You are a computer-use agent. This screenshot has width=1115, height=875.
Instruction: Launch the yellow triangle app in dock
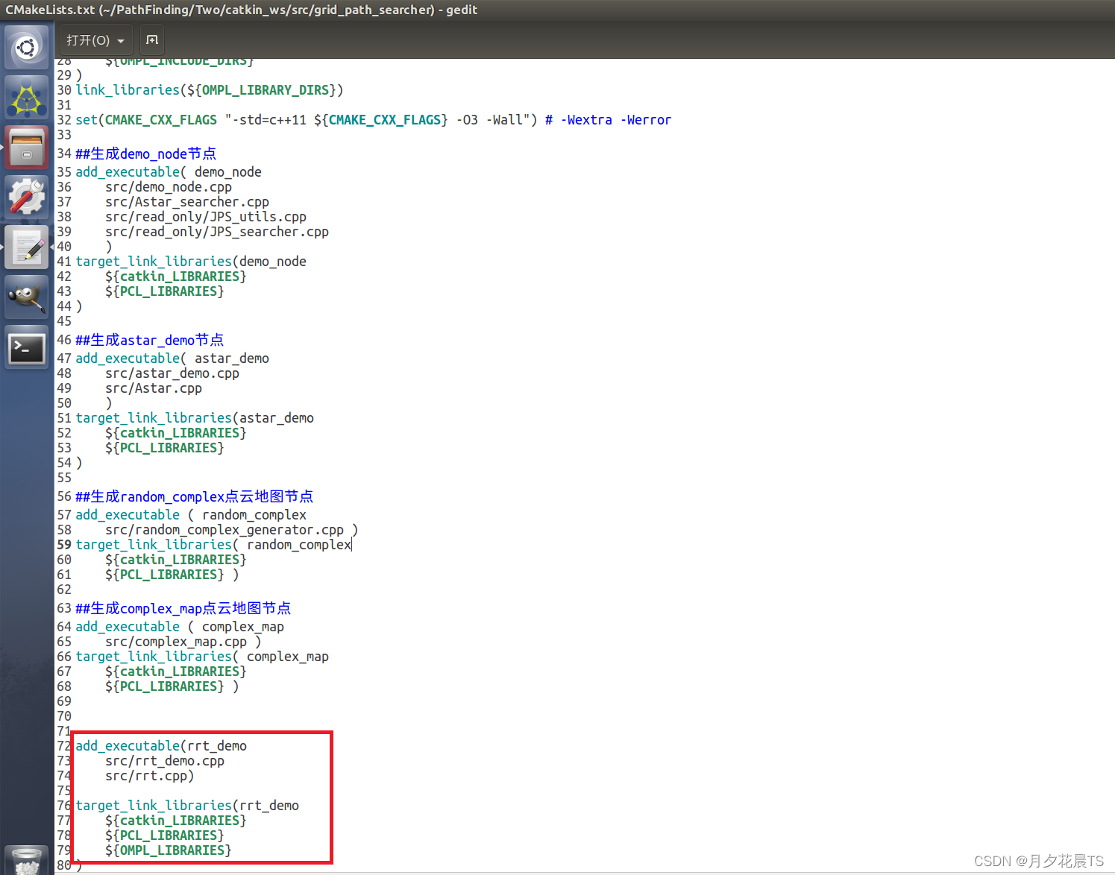[x=27, y=98]
